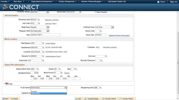Screen dimensions: 179x100
Task: Open Union Code lookup magnifier
Action: [101, 31]
